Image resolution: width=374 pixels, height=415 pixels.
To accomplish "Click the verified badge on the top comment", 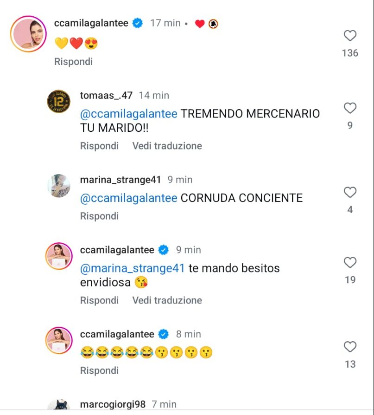I will [138, 23].
